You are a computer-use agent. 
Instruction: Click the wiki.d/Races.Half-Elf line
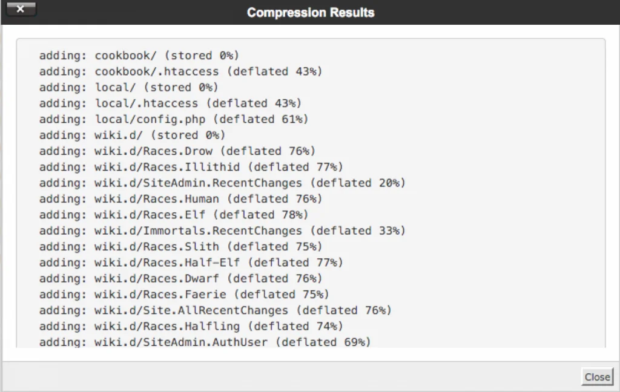click(x=191, y=263)
